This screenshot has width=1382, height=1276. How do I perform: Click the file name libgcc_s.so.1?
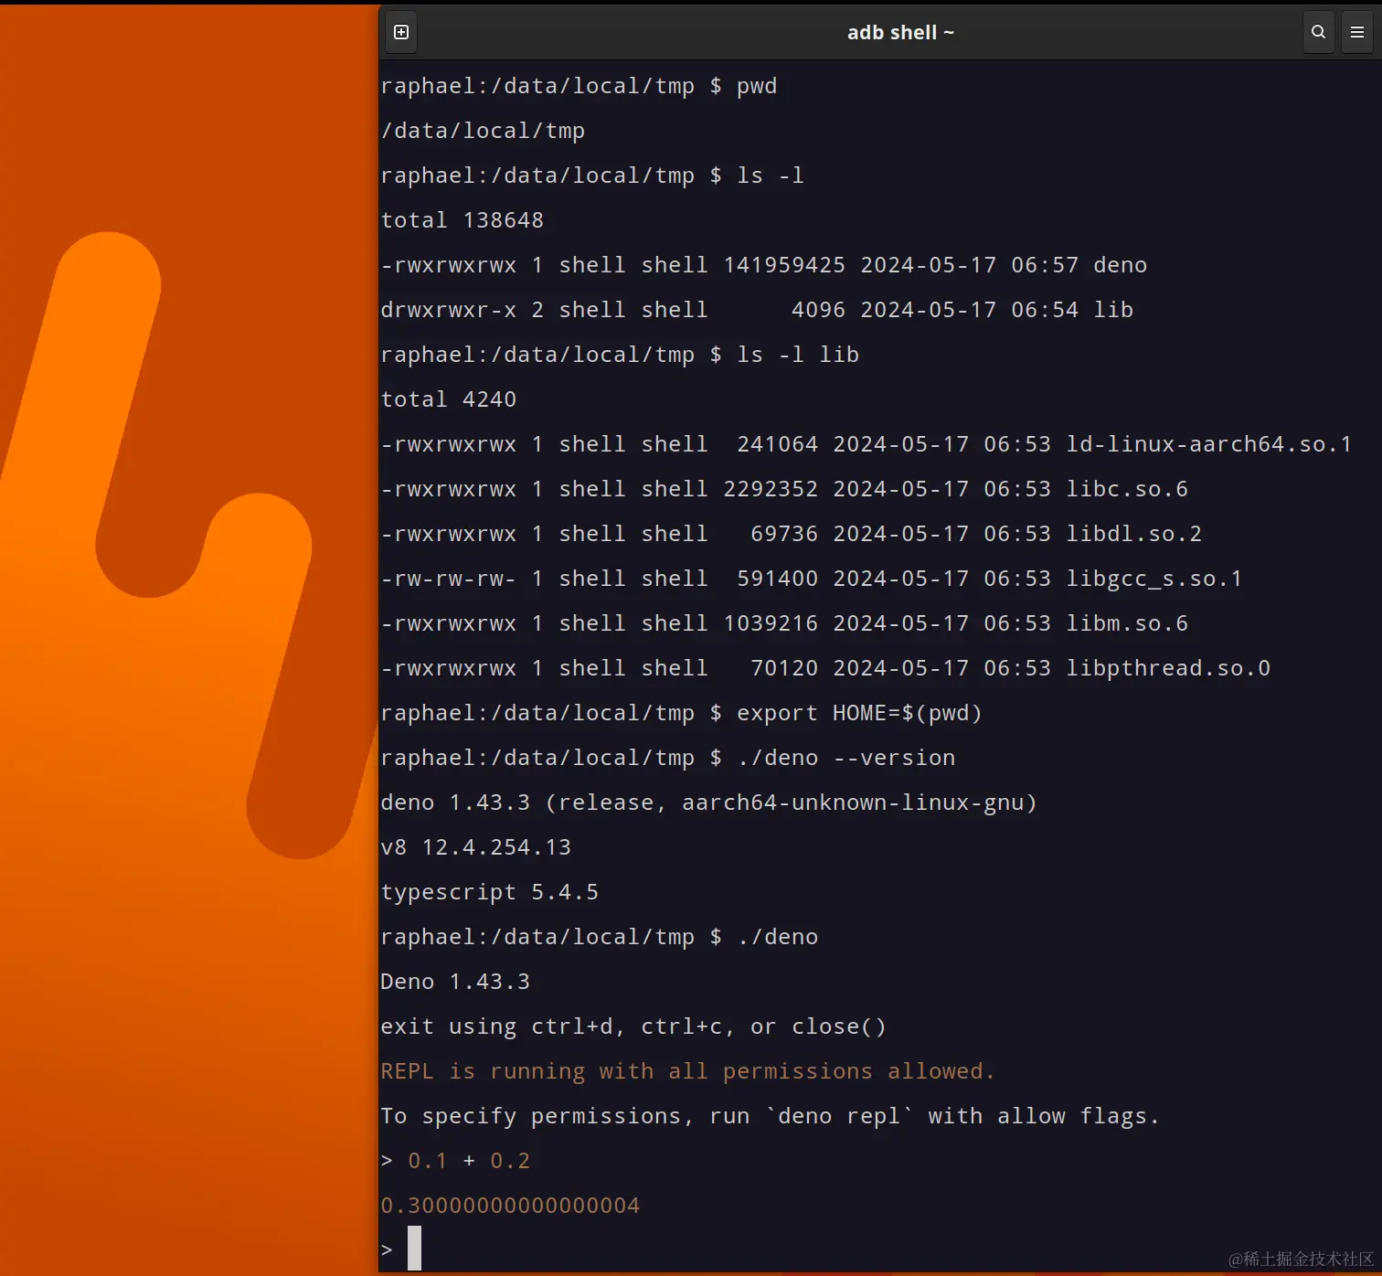pos(1153,579)
